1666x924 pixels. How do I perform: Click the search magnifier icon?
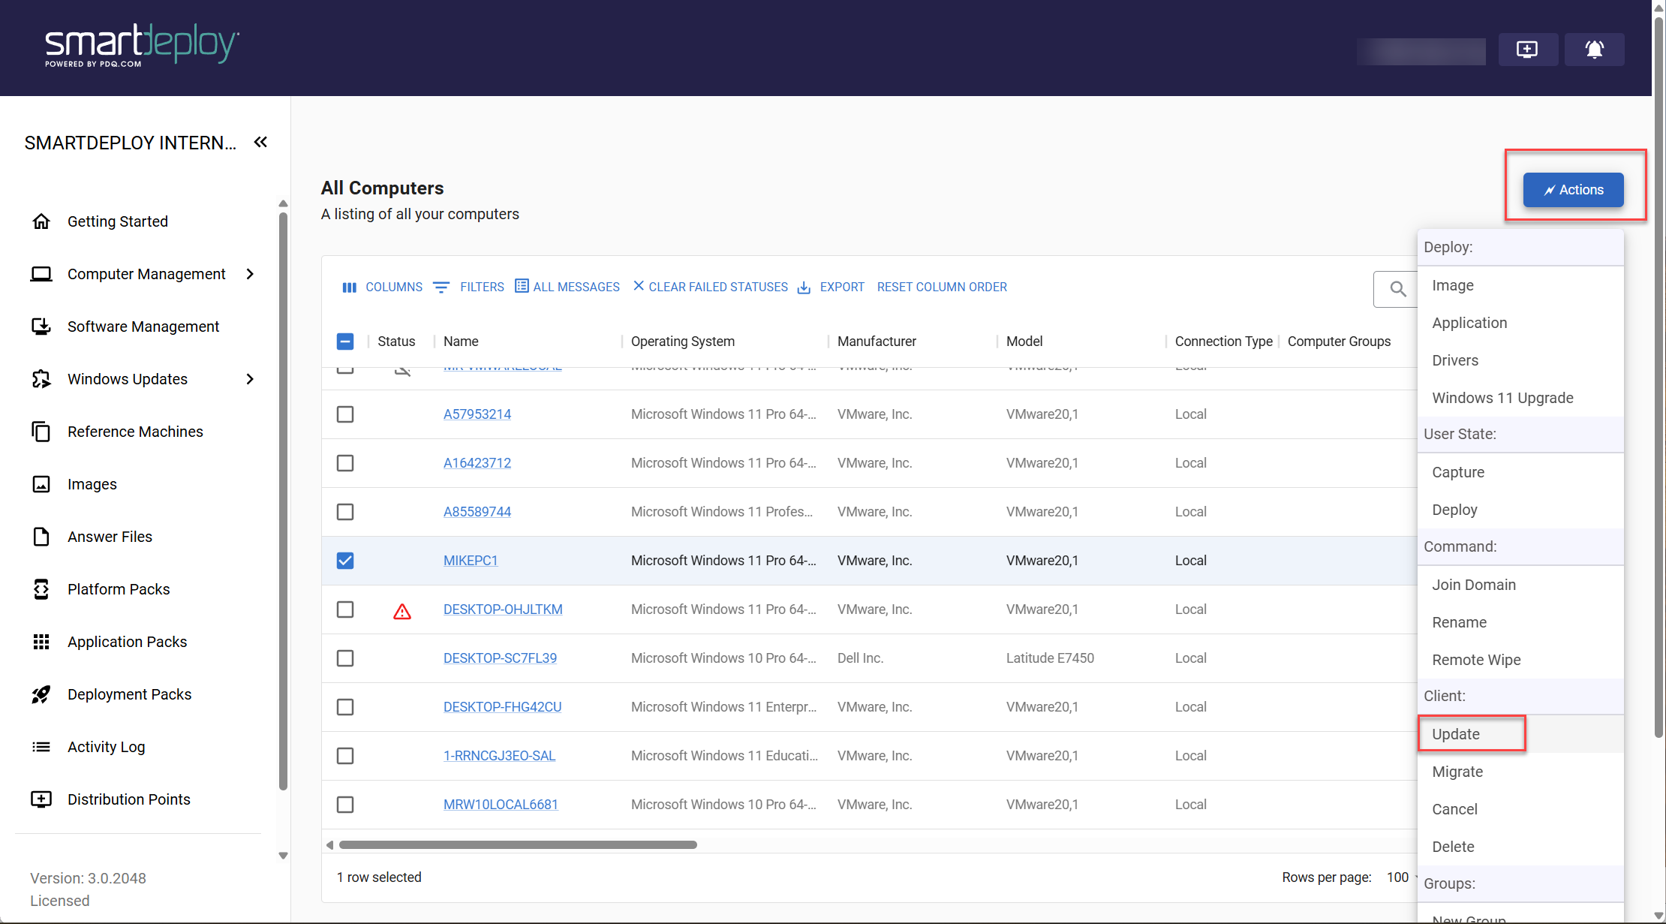click(1397, 289)
